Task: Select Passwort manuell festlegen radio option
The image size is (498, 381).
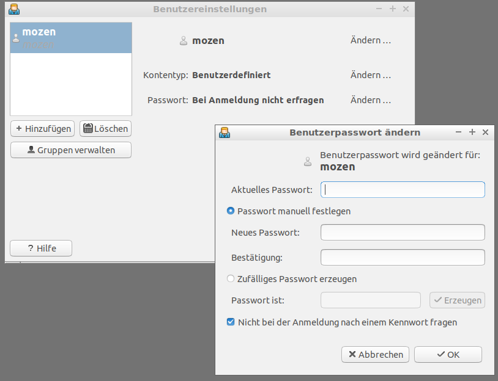Action: [x=231, y=211]
